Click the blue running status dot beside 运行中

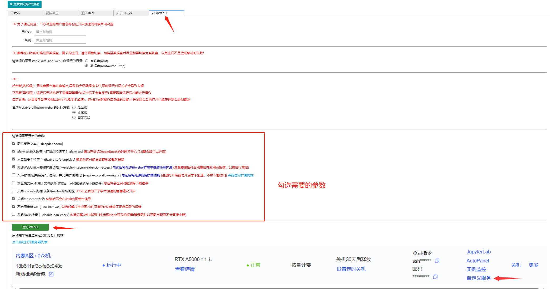(x=103, y=265)
